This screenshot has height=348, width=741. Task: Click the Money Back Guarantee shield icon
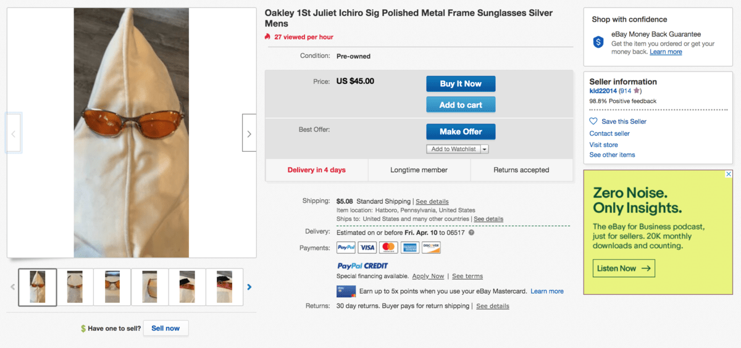pyautogui.click(x=598, y=42)
